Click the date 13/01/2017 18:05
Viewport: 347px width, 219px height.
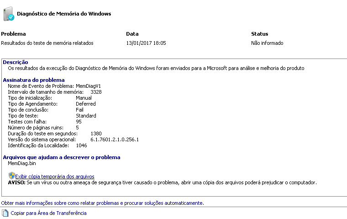point(146,43)
